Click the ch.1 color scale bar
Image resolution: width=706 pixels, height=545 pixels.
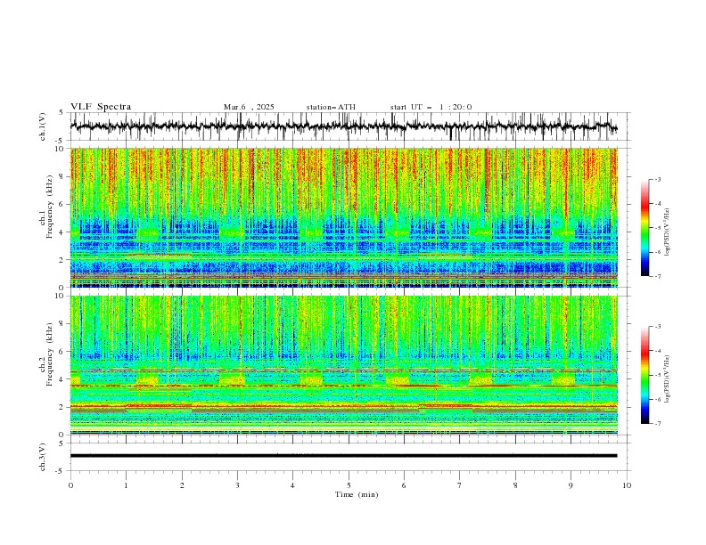point(644,228)
